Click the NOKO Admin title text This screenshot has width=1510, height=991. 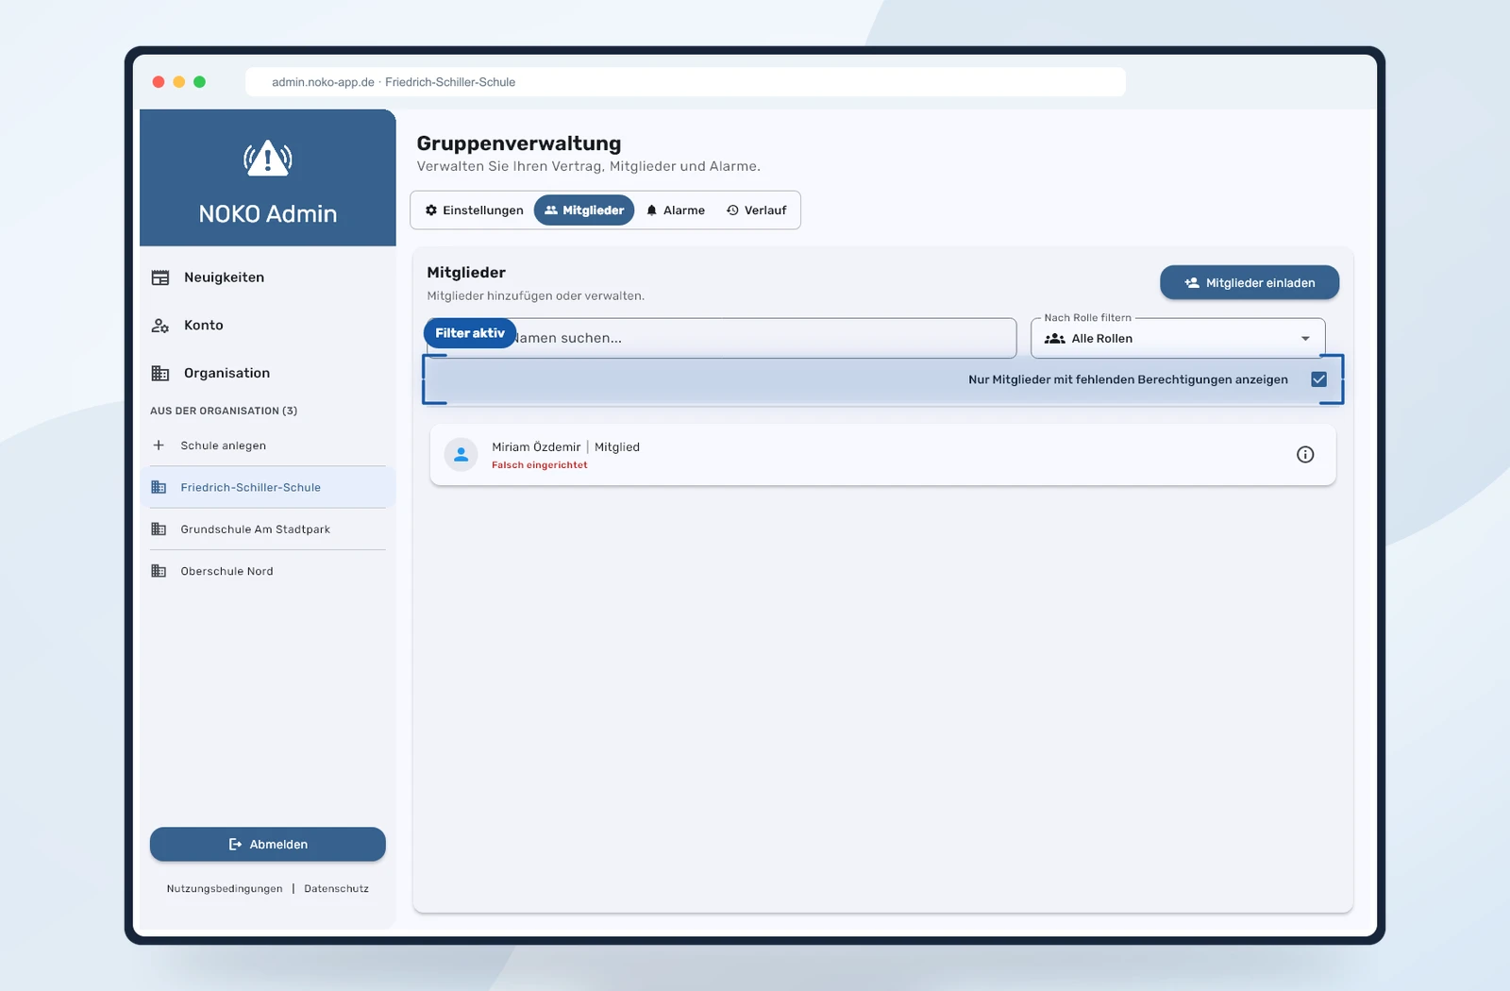tap(268, 214)
